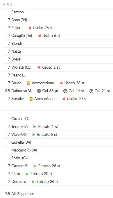Click the green entry arrow beside Tecco
113x198 pixels.
[35, 127]
